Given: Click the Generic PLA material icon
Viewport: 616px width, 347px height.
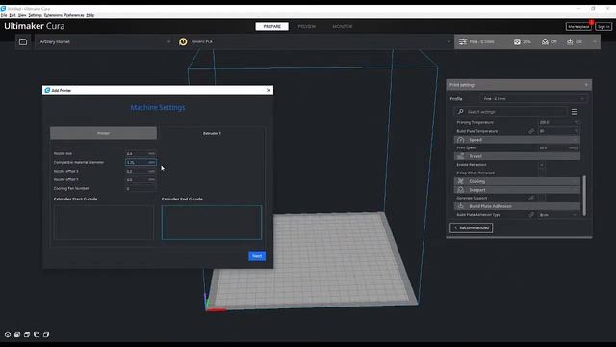Looking at the screenshot, I should [183, 41].
